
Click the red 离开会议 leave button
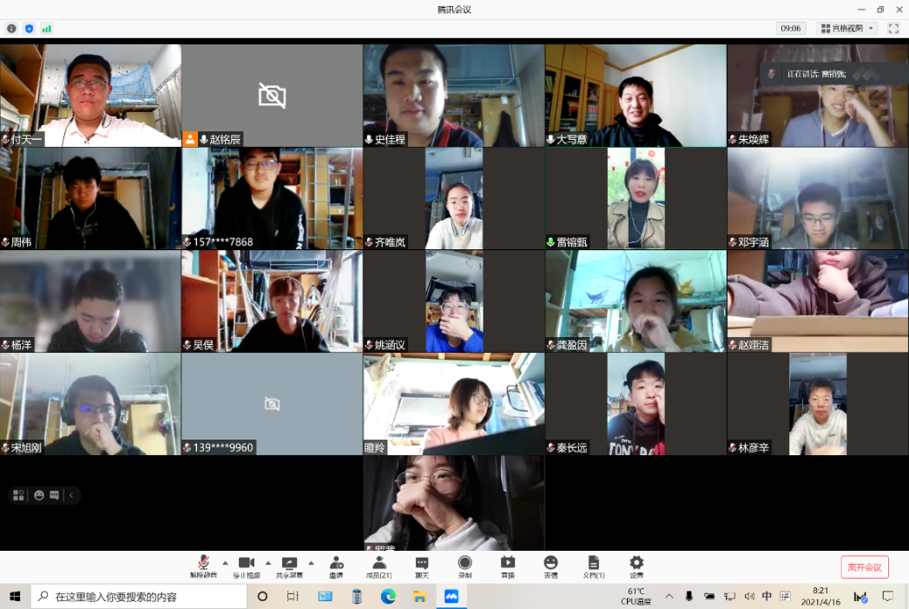point(865,566)
